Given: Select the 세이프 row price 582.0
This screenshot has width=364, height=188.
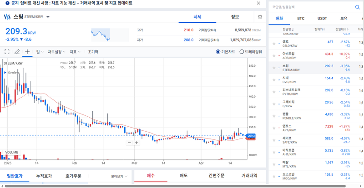Looking at the screenshot, I should [x=329, y=139].
